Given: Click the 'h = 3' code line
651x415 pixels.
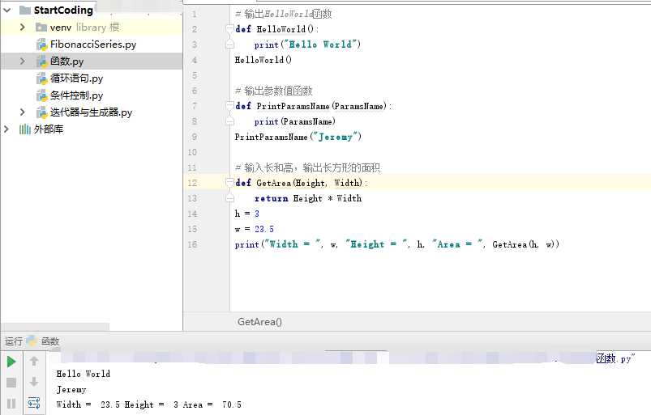Looking at the screenshot, I should pyautogui.click(x=247, y=214).
